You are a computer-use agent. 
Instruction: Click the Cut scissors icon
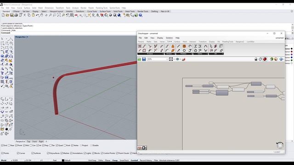24,15
